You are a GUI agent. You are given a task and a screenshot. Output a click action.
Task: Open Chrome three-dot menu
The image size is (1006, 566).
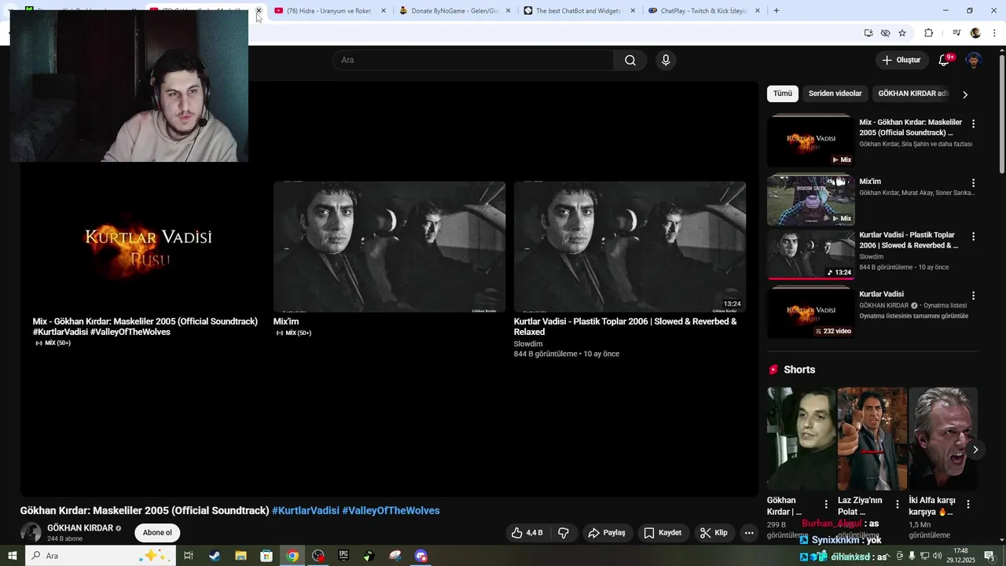point(995,33)
